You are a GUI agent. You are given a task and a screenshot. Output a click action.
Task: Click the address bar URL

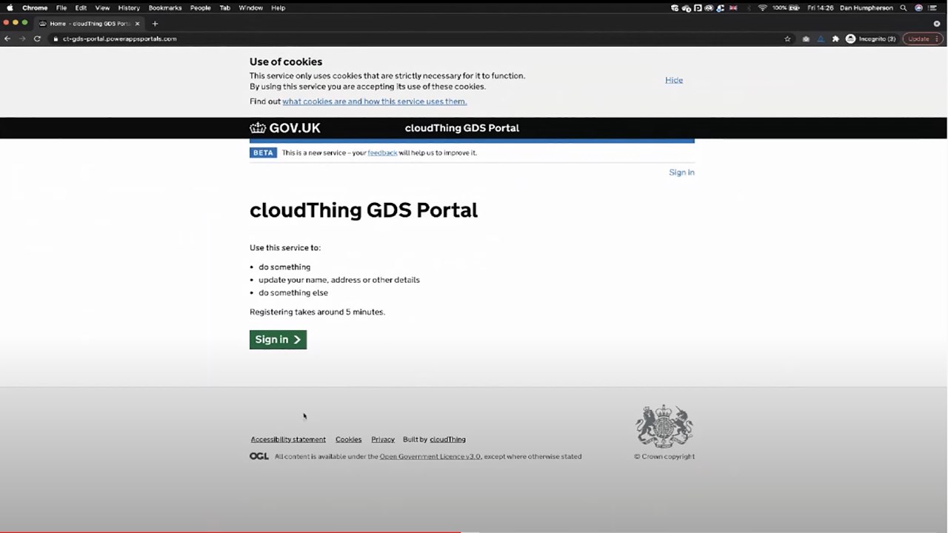pyautogui.click(x=119, y=38)
